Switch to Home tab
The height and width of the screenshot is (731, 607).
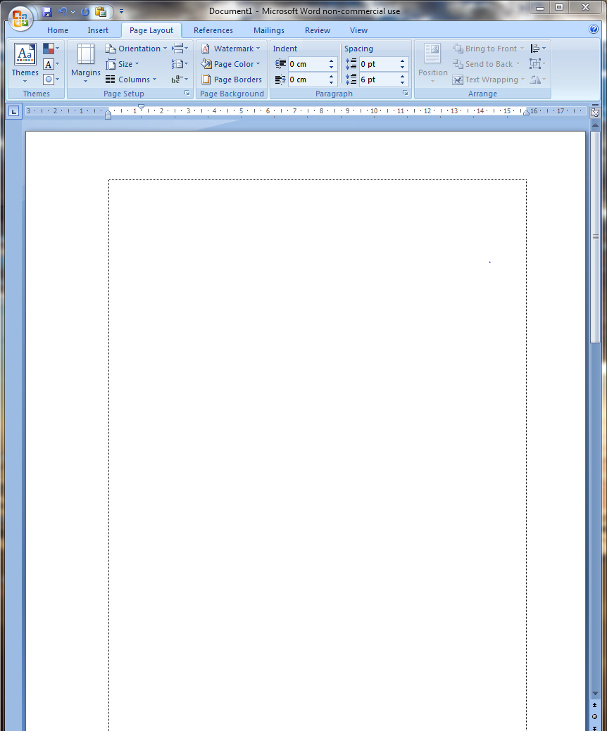tap(57, 30)
